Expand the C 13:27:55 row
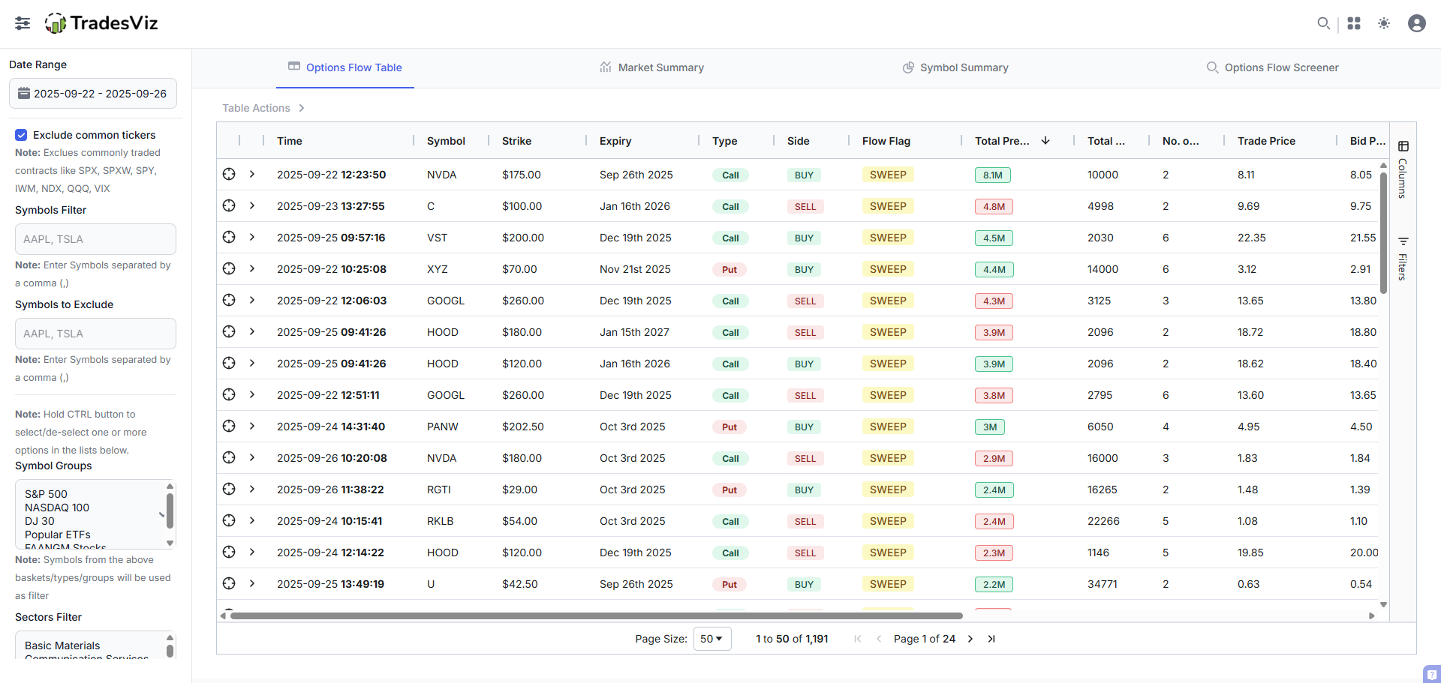 pos(252,205)
